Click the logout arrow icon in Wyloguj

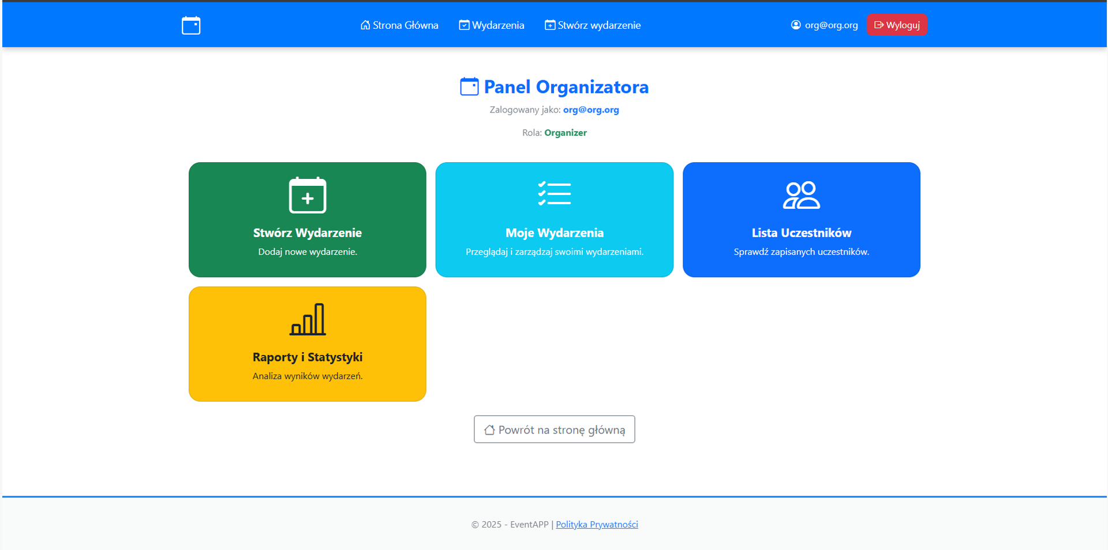879,25
